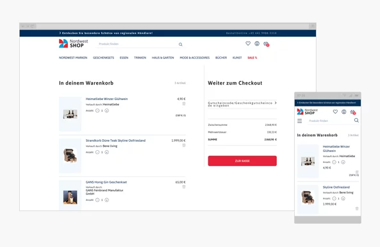This screenshot has width=380, height=247.
Task: Click the Strandkorb thumbnail in mobile view
Action: tap(308, 200)
